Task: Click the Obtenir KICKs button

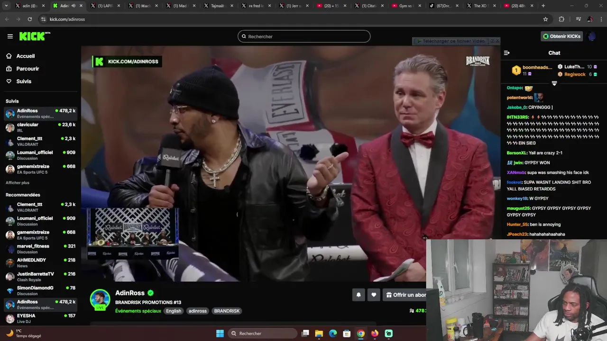Action: pyautogui.click(x=562, y=36)
